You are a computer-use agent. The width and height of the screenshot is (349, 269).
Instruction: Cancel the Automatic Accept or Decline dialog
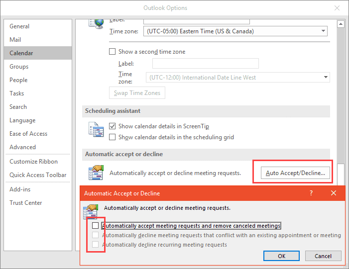(x=323, y=256)
